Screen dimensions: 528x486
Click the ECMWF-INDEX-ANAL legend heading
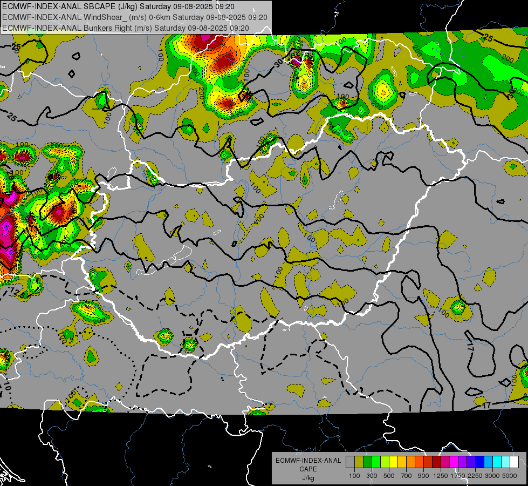click(x=308, y=461)
